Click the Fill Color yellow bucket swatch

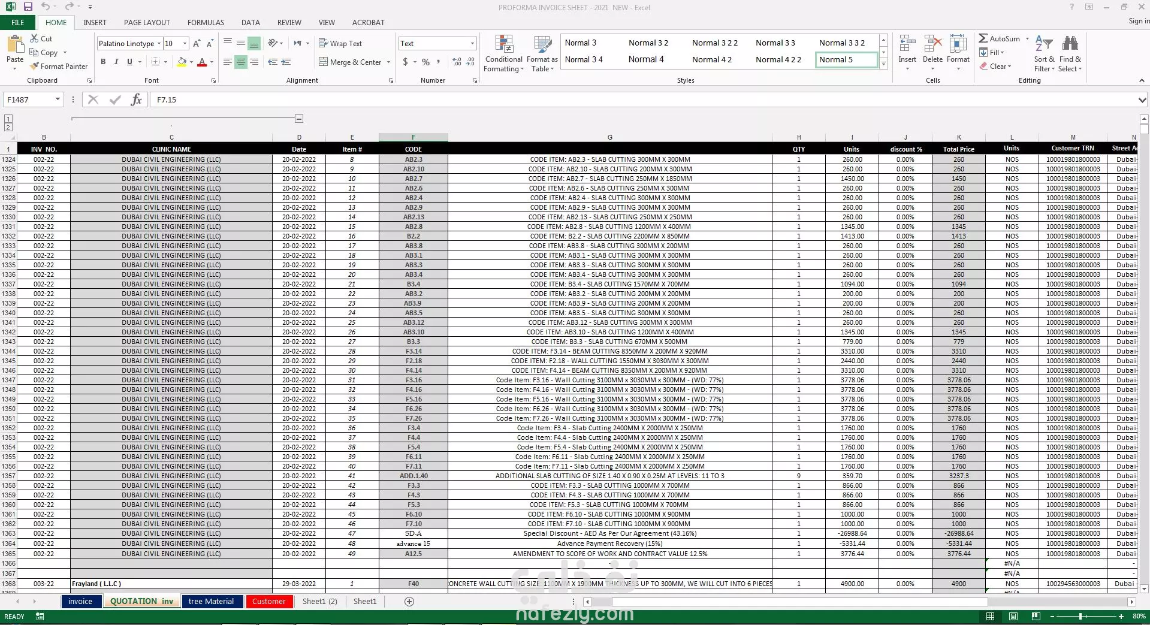click(182, 62)
